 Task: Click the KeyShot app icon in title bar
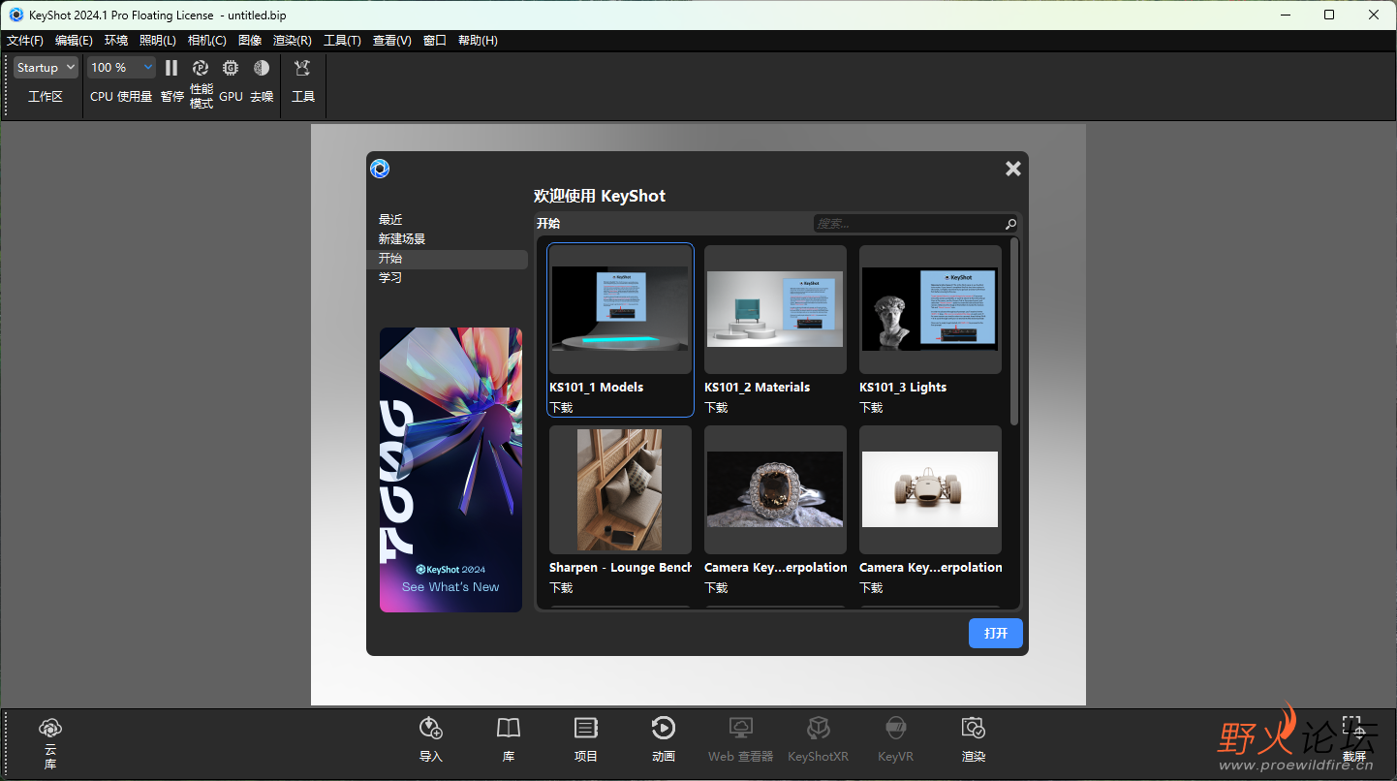pos(16,15)
